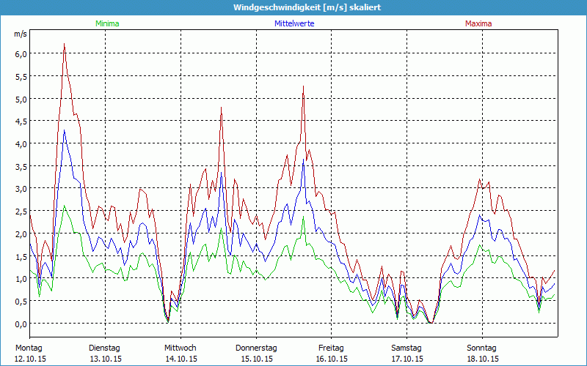Click the '1,0' y-axis value
The height and width of the screenshot is (366, 587).
click(21, 278)
